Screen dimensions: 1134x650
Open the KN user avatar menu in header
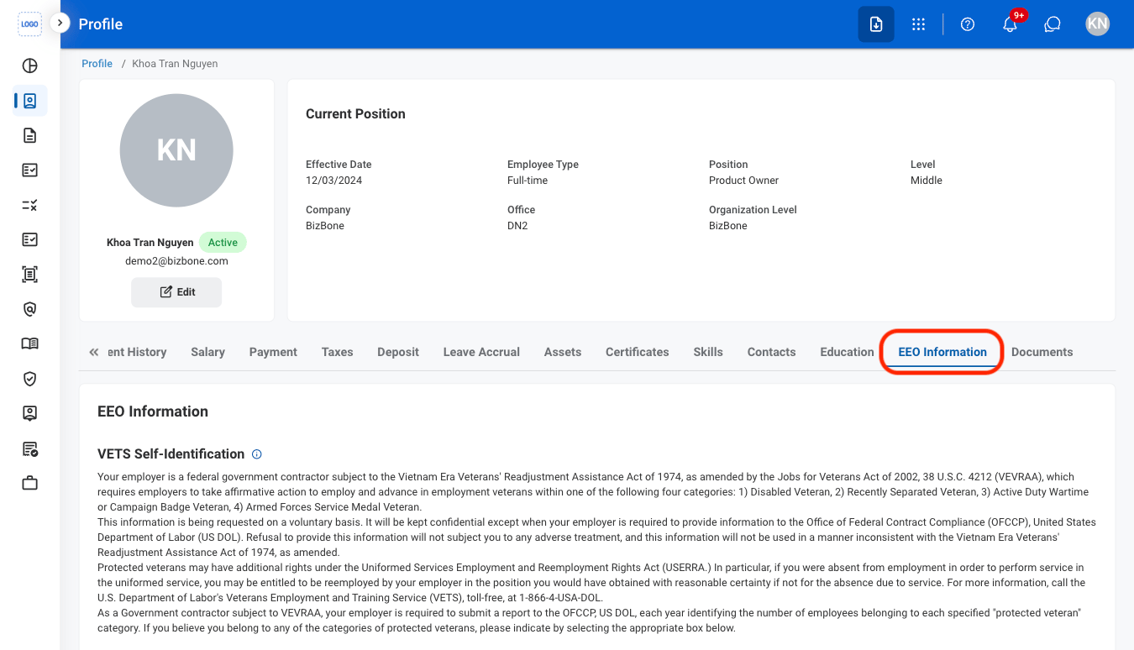(x=1097, y=24)
